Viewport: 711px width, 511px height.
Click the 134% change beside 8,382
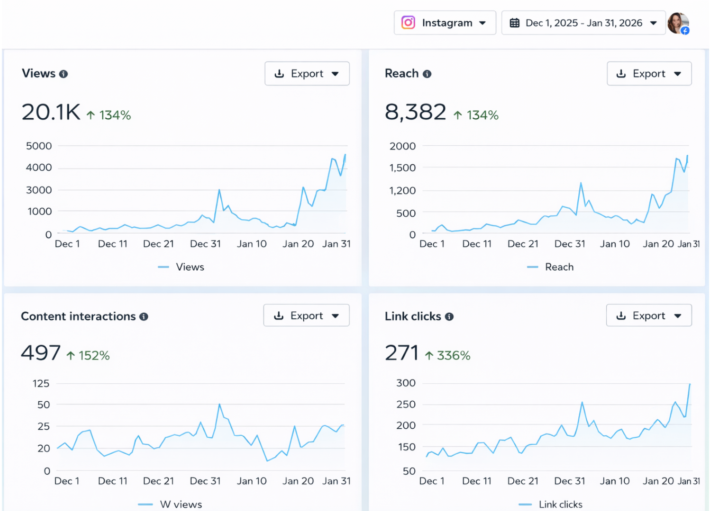click(476, 115)
